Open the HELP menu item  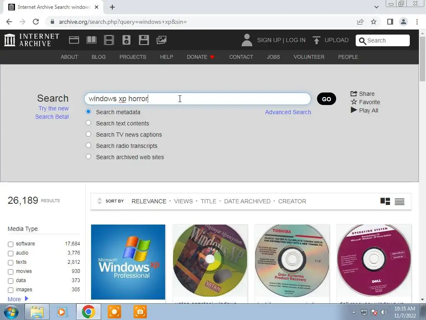(166, 57)
